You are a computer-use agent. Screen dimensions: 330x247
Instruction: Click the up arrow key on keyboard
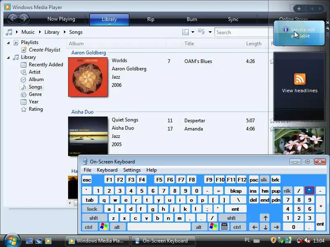tap(265, 218)
